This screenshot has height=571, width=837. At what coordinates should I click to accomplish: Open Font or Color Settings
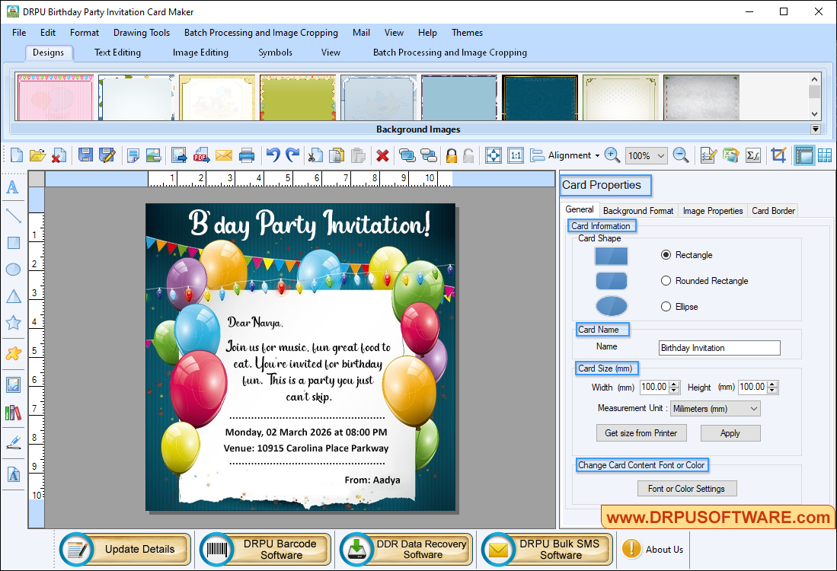(x=686, y=488)
